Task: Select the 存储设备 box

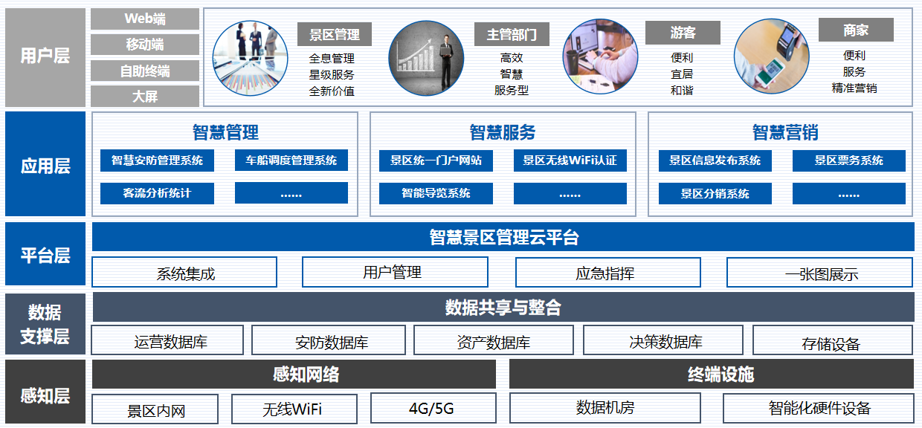Action: [x=833, y=340]
